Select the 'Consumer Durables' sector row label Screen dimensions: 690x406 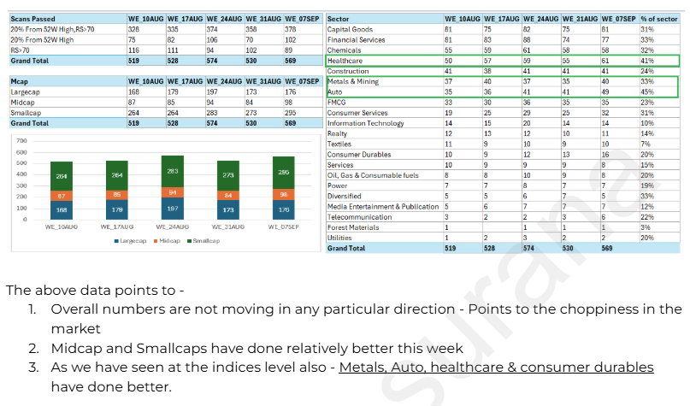click(358, 155)
